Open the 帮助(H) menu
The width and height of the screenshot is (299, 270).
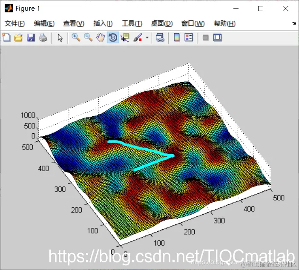225,23
